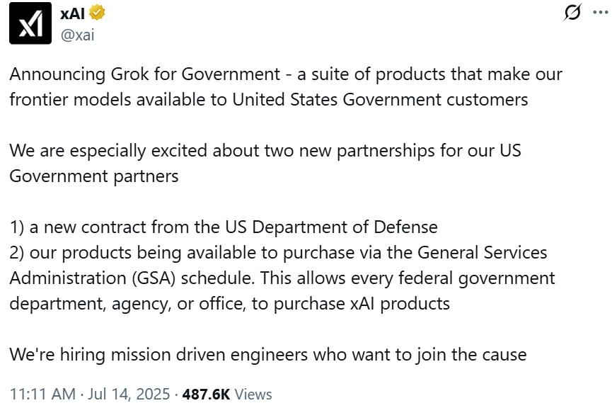Click the 'frontier models available' text line
This screenshot has width=612, height=408.
coord(269,100)
